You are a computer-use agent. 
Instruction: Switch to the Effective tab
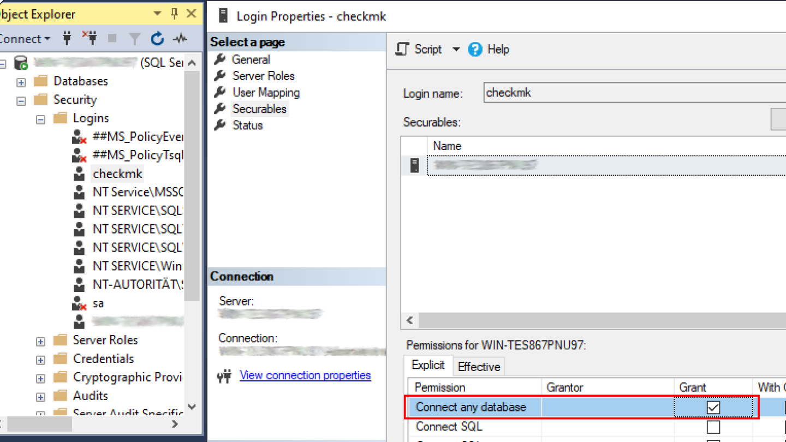click(479, 367)
